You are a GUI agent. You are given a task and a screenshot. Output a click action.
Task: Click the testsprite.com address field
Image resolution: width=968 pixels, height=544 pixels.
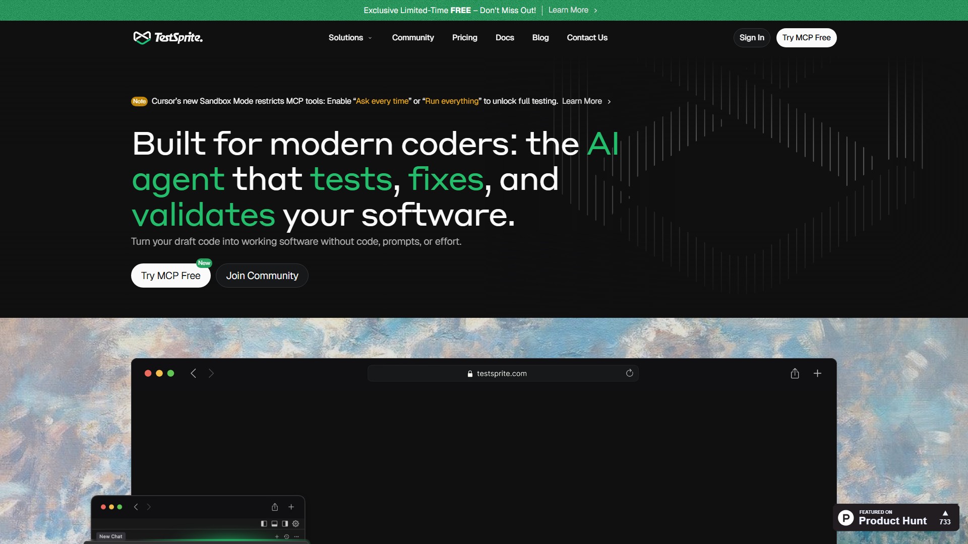coord(502,373)
